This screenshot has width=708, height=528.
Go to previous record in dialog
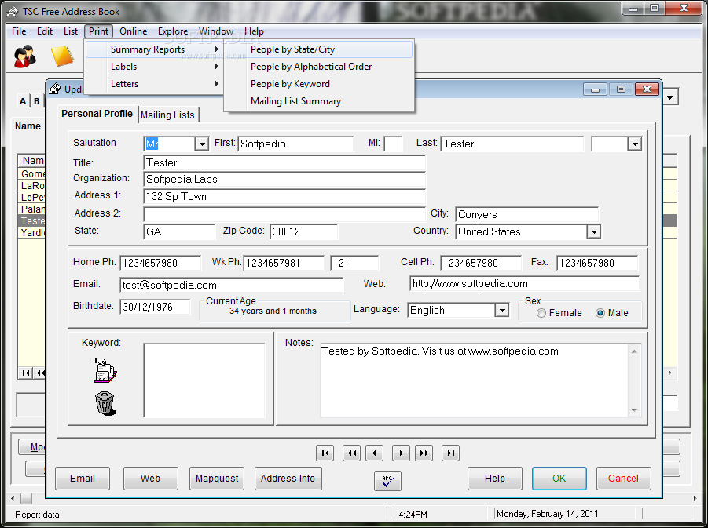[x=374, y=453]
